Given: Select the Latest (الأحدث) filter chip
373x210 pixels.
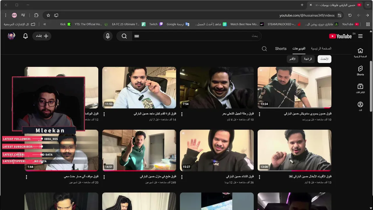Looking at the screenshot, I should (324, 59).
